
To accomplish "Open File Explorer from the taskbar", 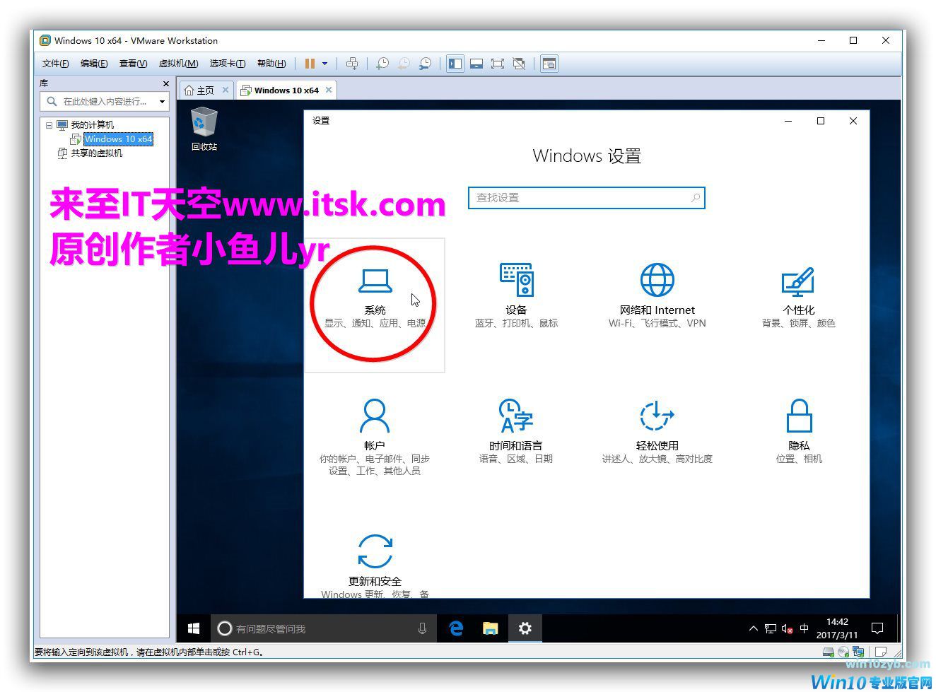I will (x=490, y=628).
